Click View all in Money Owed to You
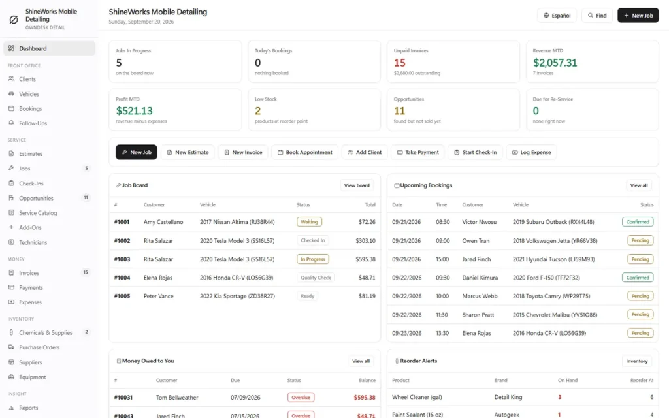 [361, 361]
